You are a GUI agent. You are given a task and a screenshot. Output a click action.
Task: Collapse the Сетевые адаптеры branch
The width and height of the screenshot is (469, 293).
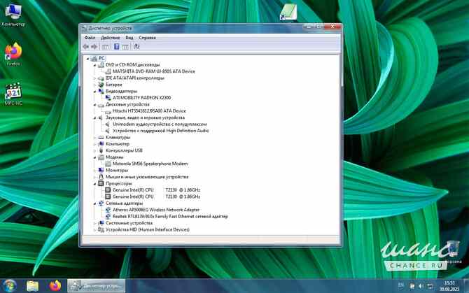[x=94, y=203]
